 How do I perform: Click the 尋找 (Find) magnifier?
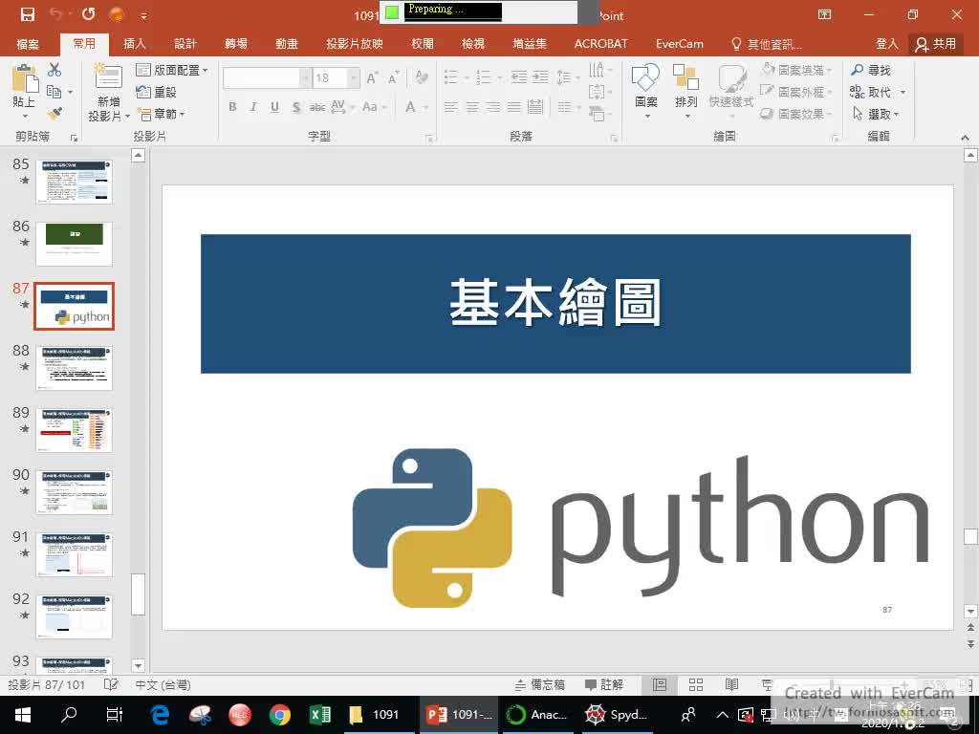pos(870,70)
